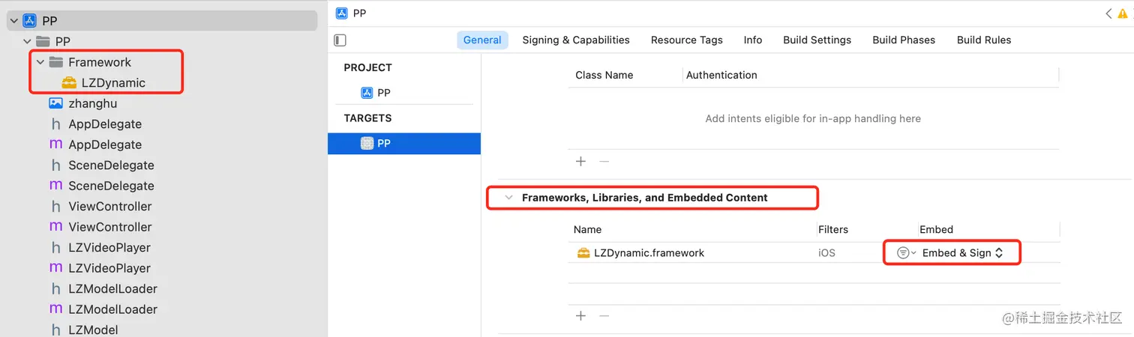Open the LZVideoPlayer header file
The height and width of the screenshot is (337, 1134).
[x=109, y=247]
